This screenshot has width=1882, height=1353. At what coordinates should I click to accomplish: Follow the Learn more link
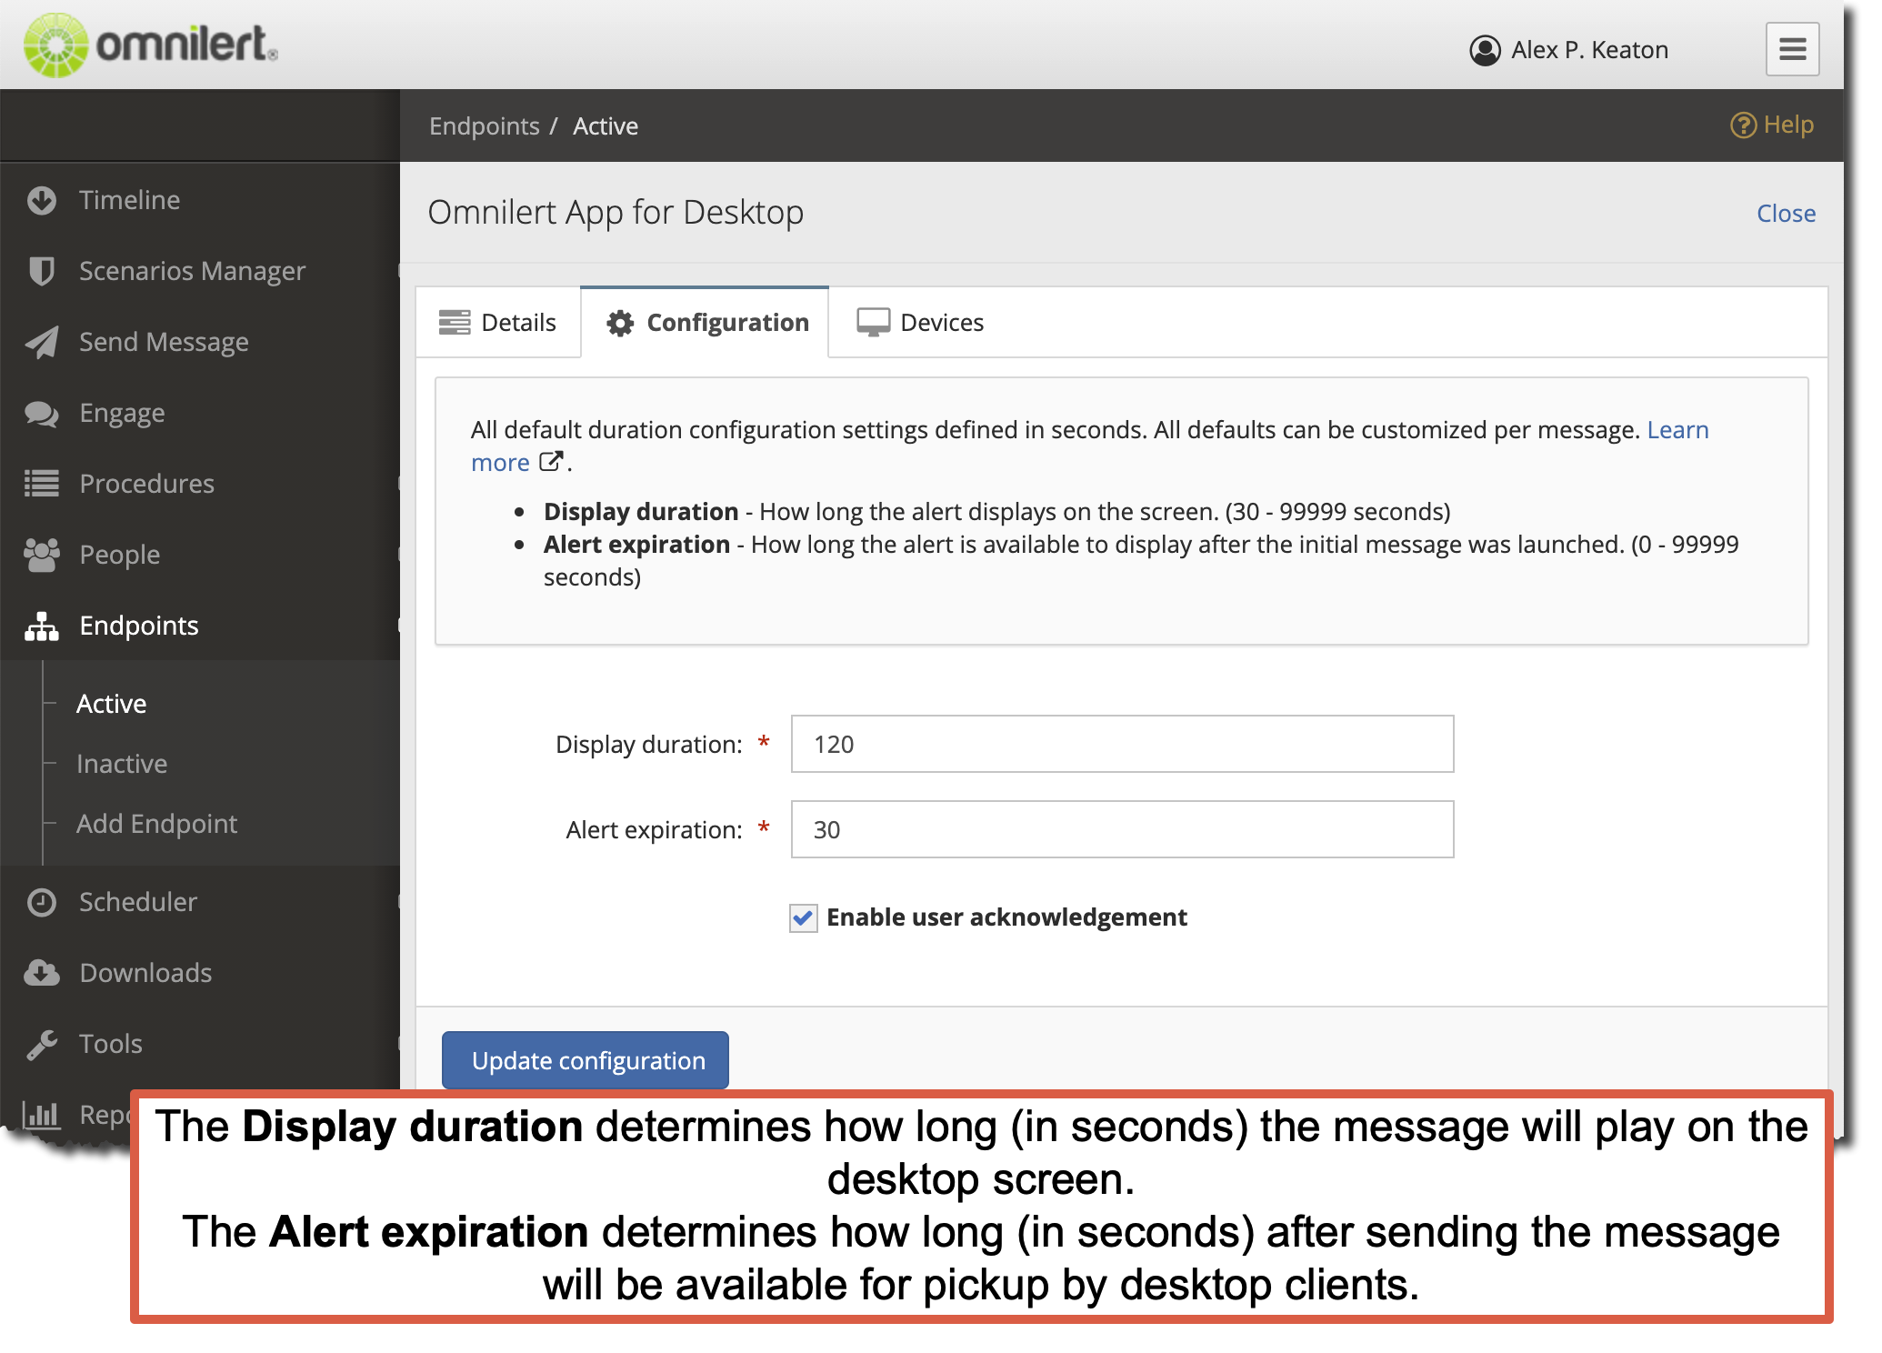click(1677, 430)
